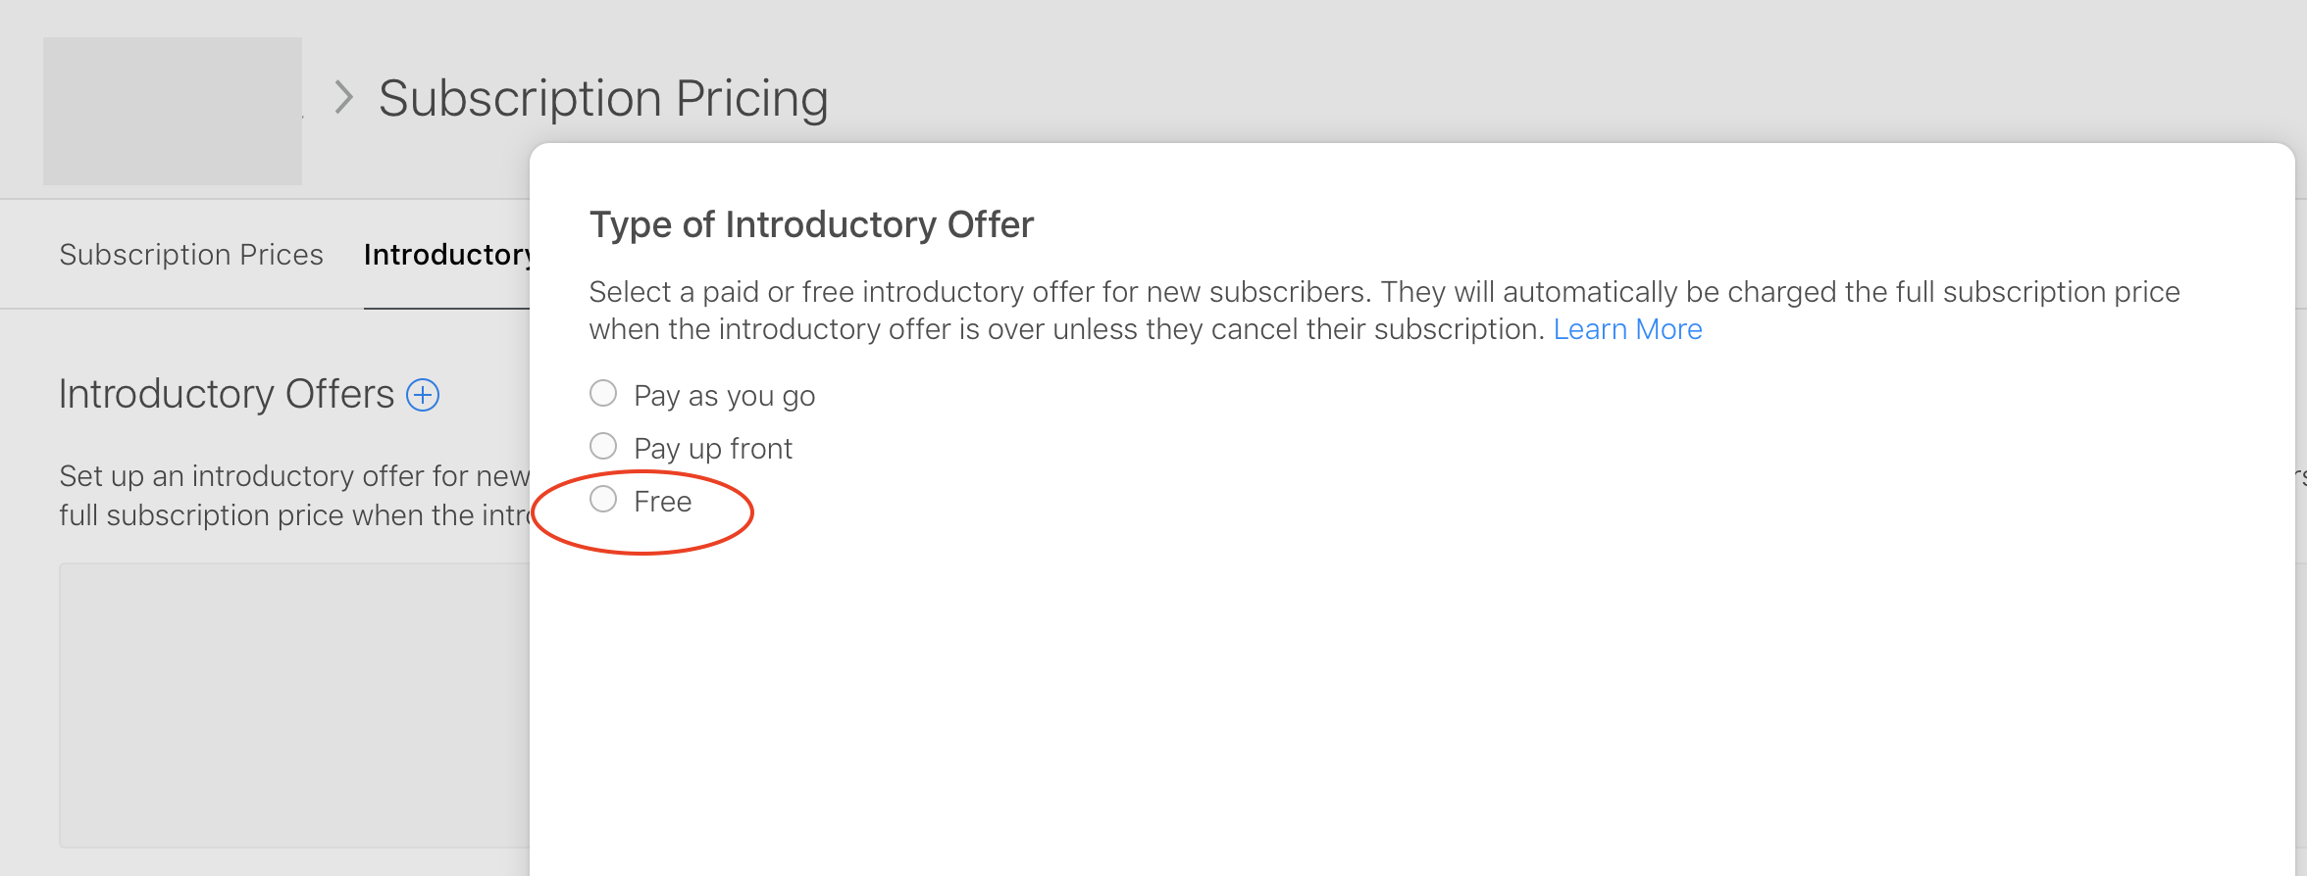The height and width of the screenshot is (876, 2307).
Task: Click the Pay as you go label text
Action: pos(724,396)
